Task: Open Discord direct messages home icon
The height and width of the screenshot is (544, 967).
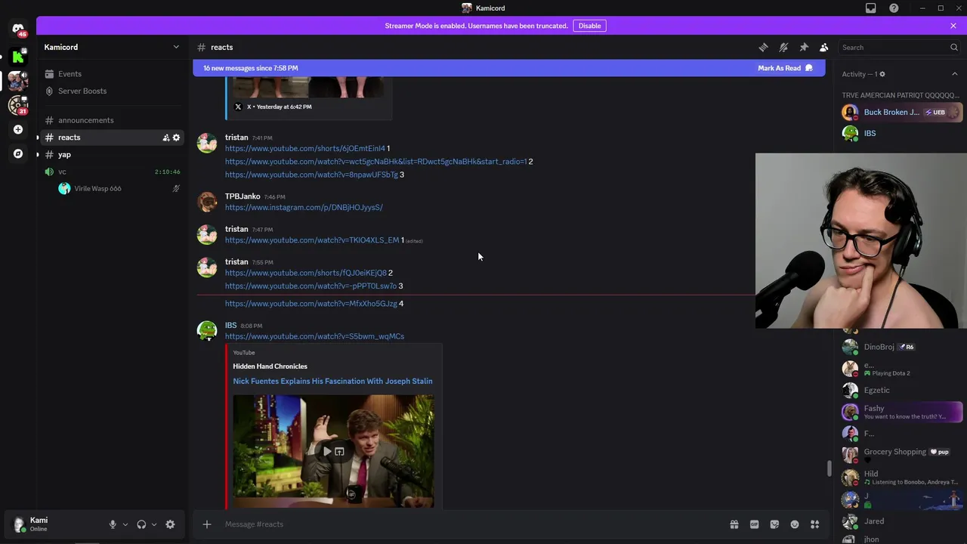Action: 18,29
